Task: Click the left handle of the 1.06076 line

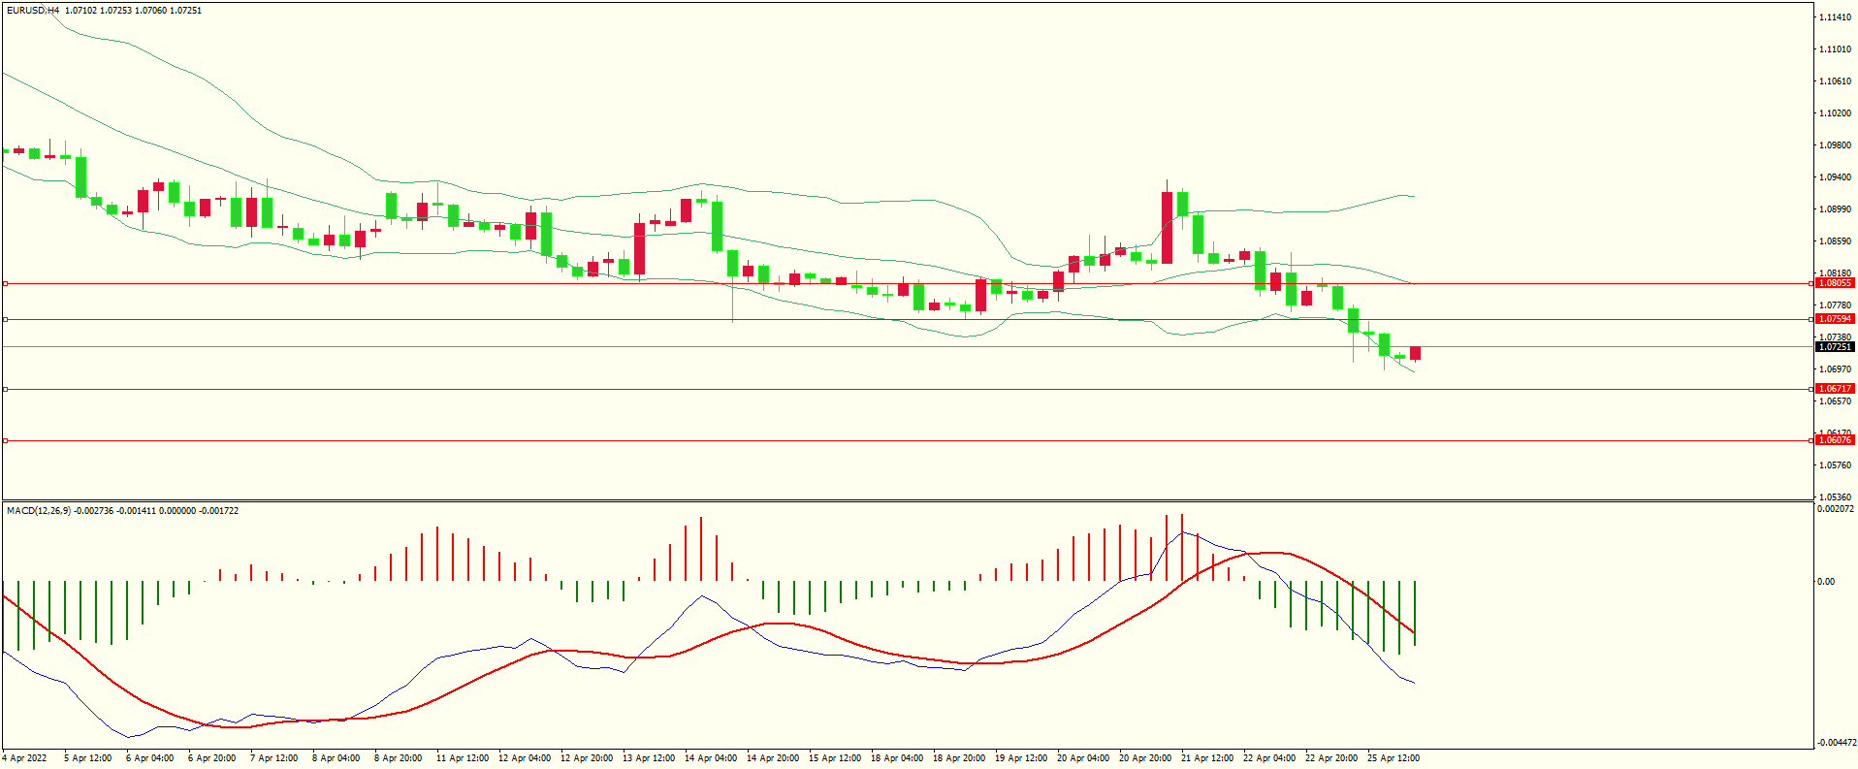Action: pyautogui.click(x=5, y=440)
